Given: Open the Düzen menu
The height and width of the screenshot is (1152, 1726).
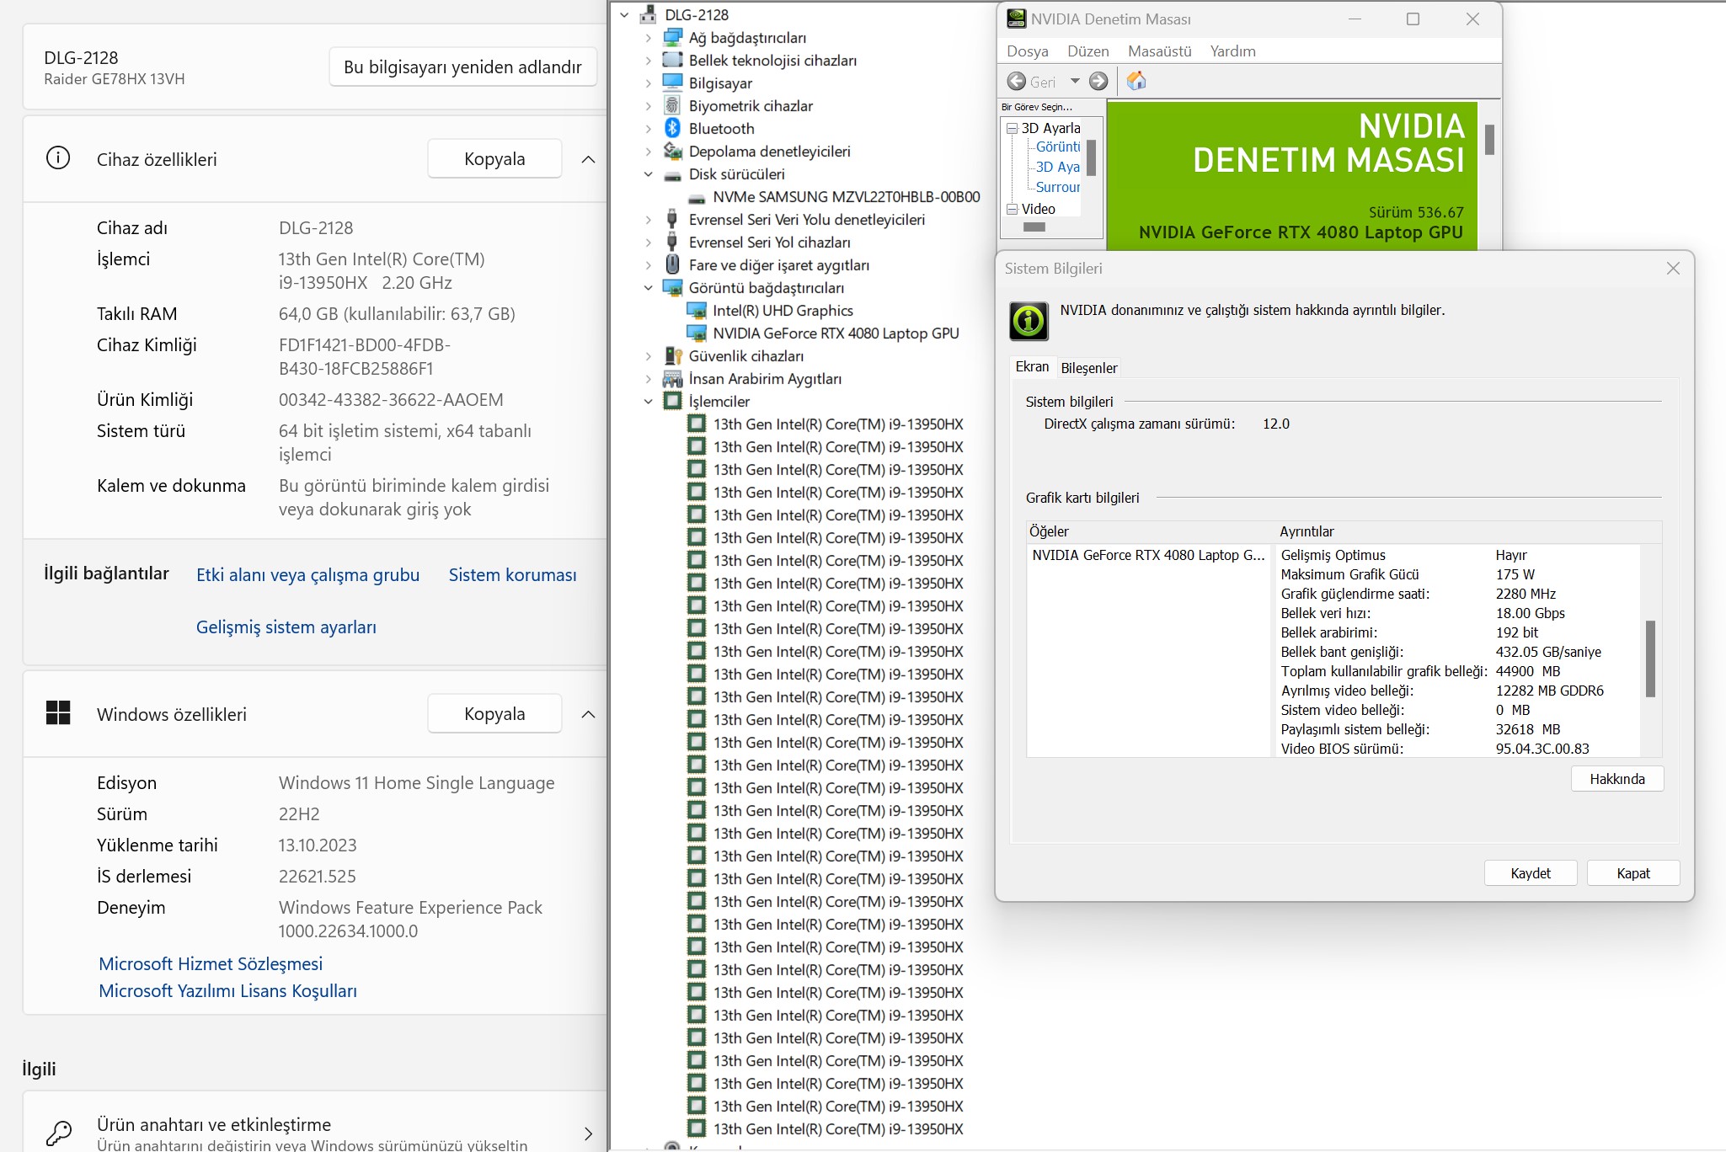Looking at the screenshot, I should coord(1087,51).
